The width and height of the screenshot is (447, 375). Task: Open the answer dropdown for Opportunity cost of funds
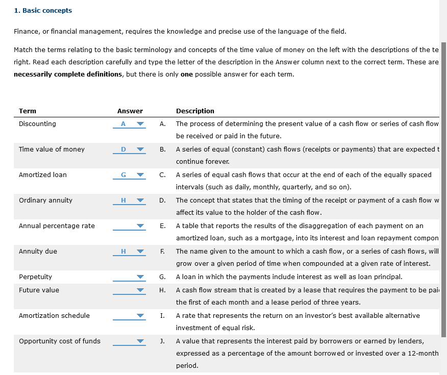pos(140,341)
